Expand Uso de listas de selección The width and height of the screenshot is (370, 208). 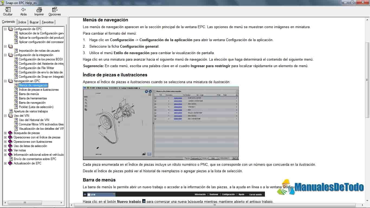[5, 146]
